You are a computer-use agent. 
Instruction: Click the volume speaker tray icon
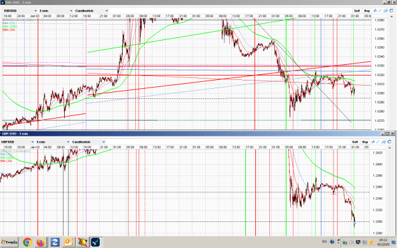pyautogui.click(x=351, y=242)
